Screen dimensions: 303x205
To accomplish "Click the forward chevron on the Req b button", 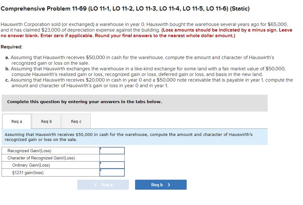I will [169, 184].
